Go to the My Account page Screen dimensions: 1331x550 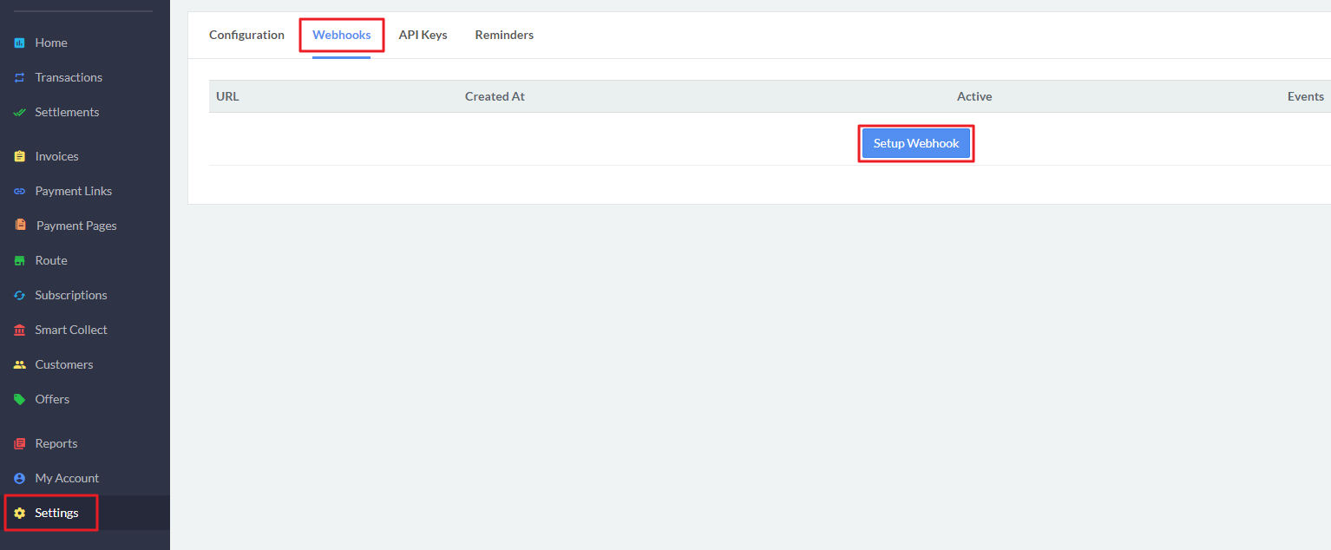click(67, 478)
